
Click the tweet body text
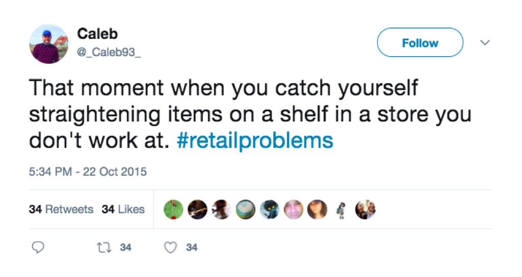(x=224, y=114)
